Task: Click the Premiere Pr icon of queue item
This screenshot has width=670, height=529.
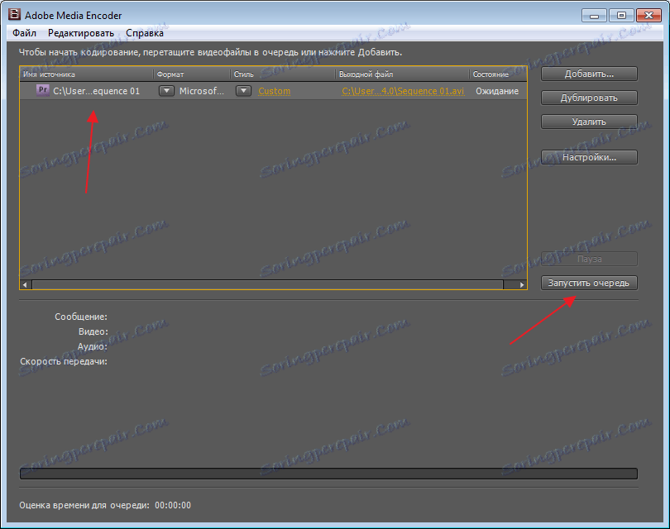Action: click(x=43, y=91)
